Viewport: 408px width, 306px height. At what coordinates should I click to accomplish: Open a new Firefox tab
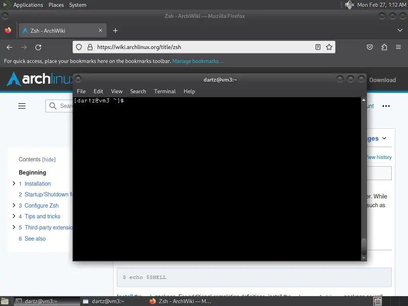tap(115, 31)
